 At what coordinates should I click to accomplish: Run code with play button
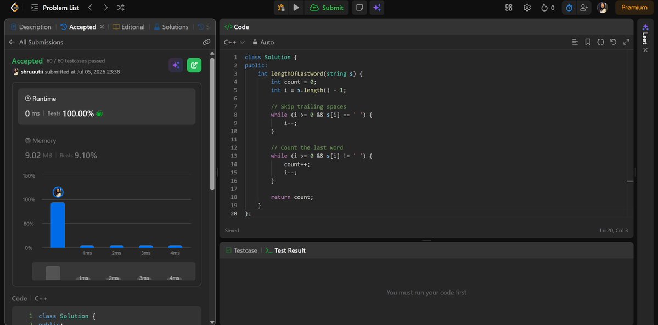[296, 8]
